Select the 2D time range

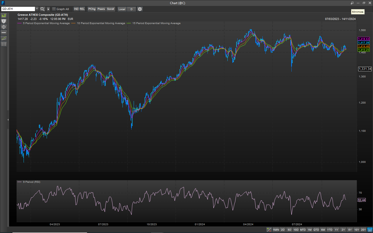click(x=283, y=230)
